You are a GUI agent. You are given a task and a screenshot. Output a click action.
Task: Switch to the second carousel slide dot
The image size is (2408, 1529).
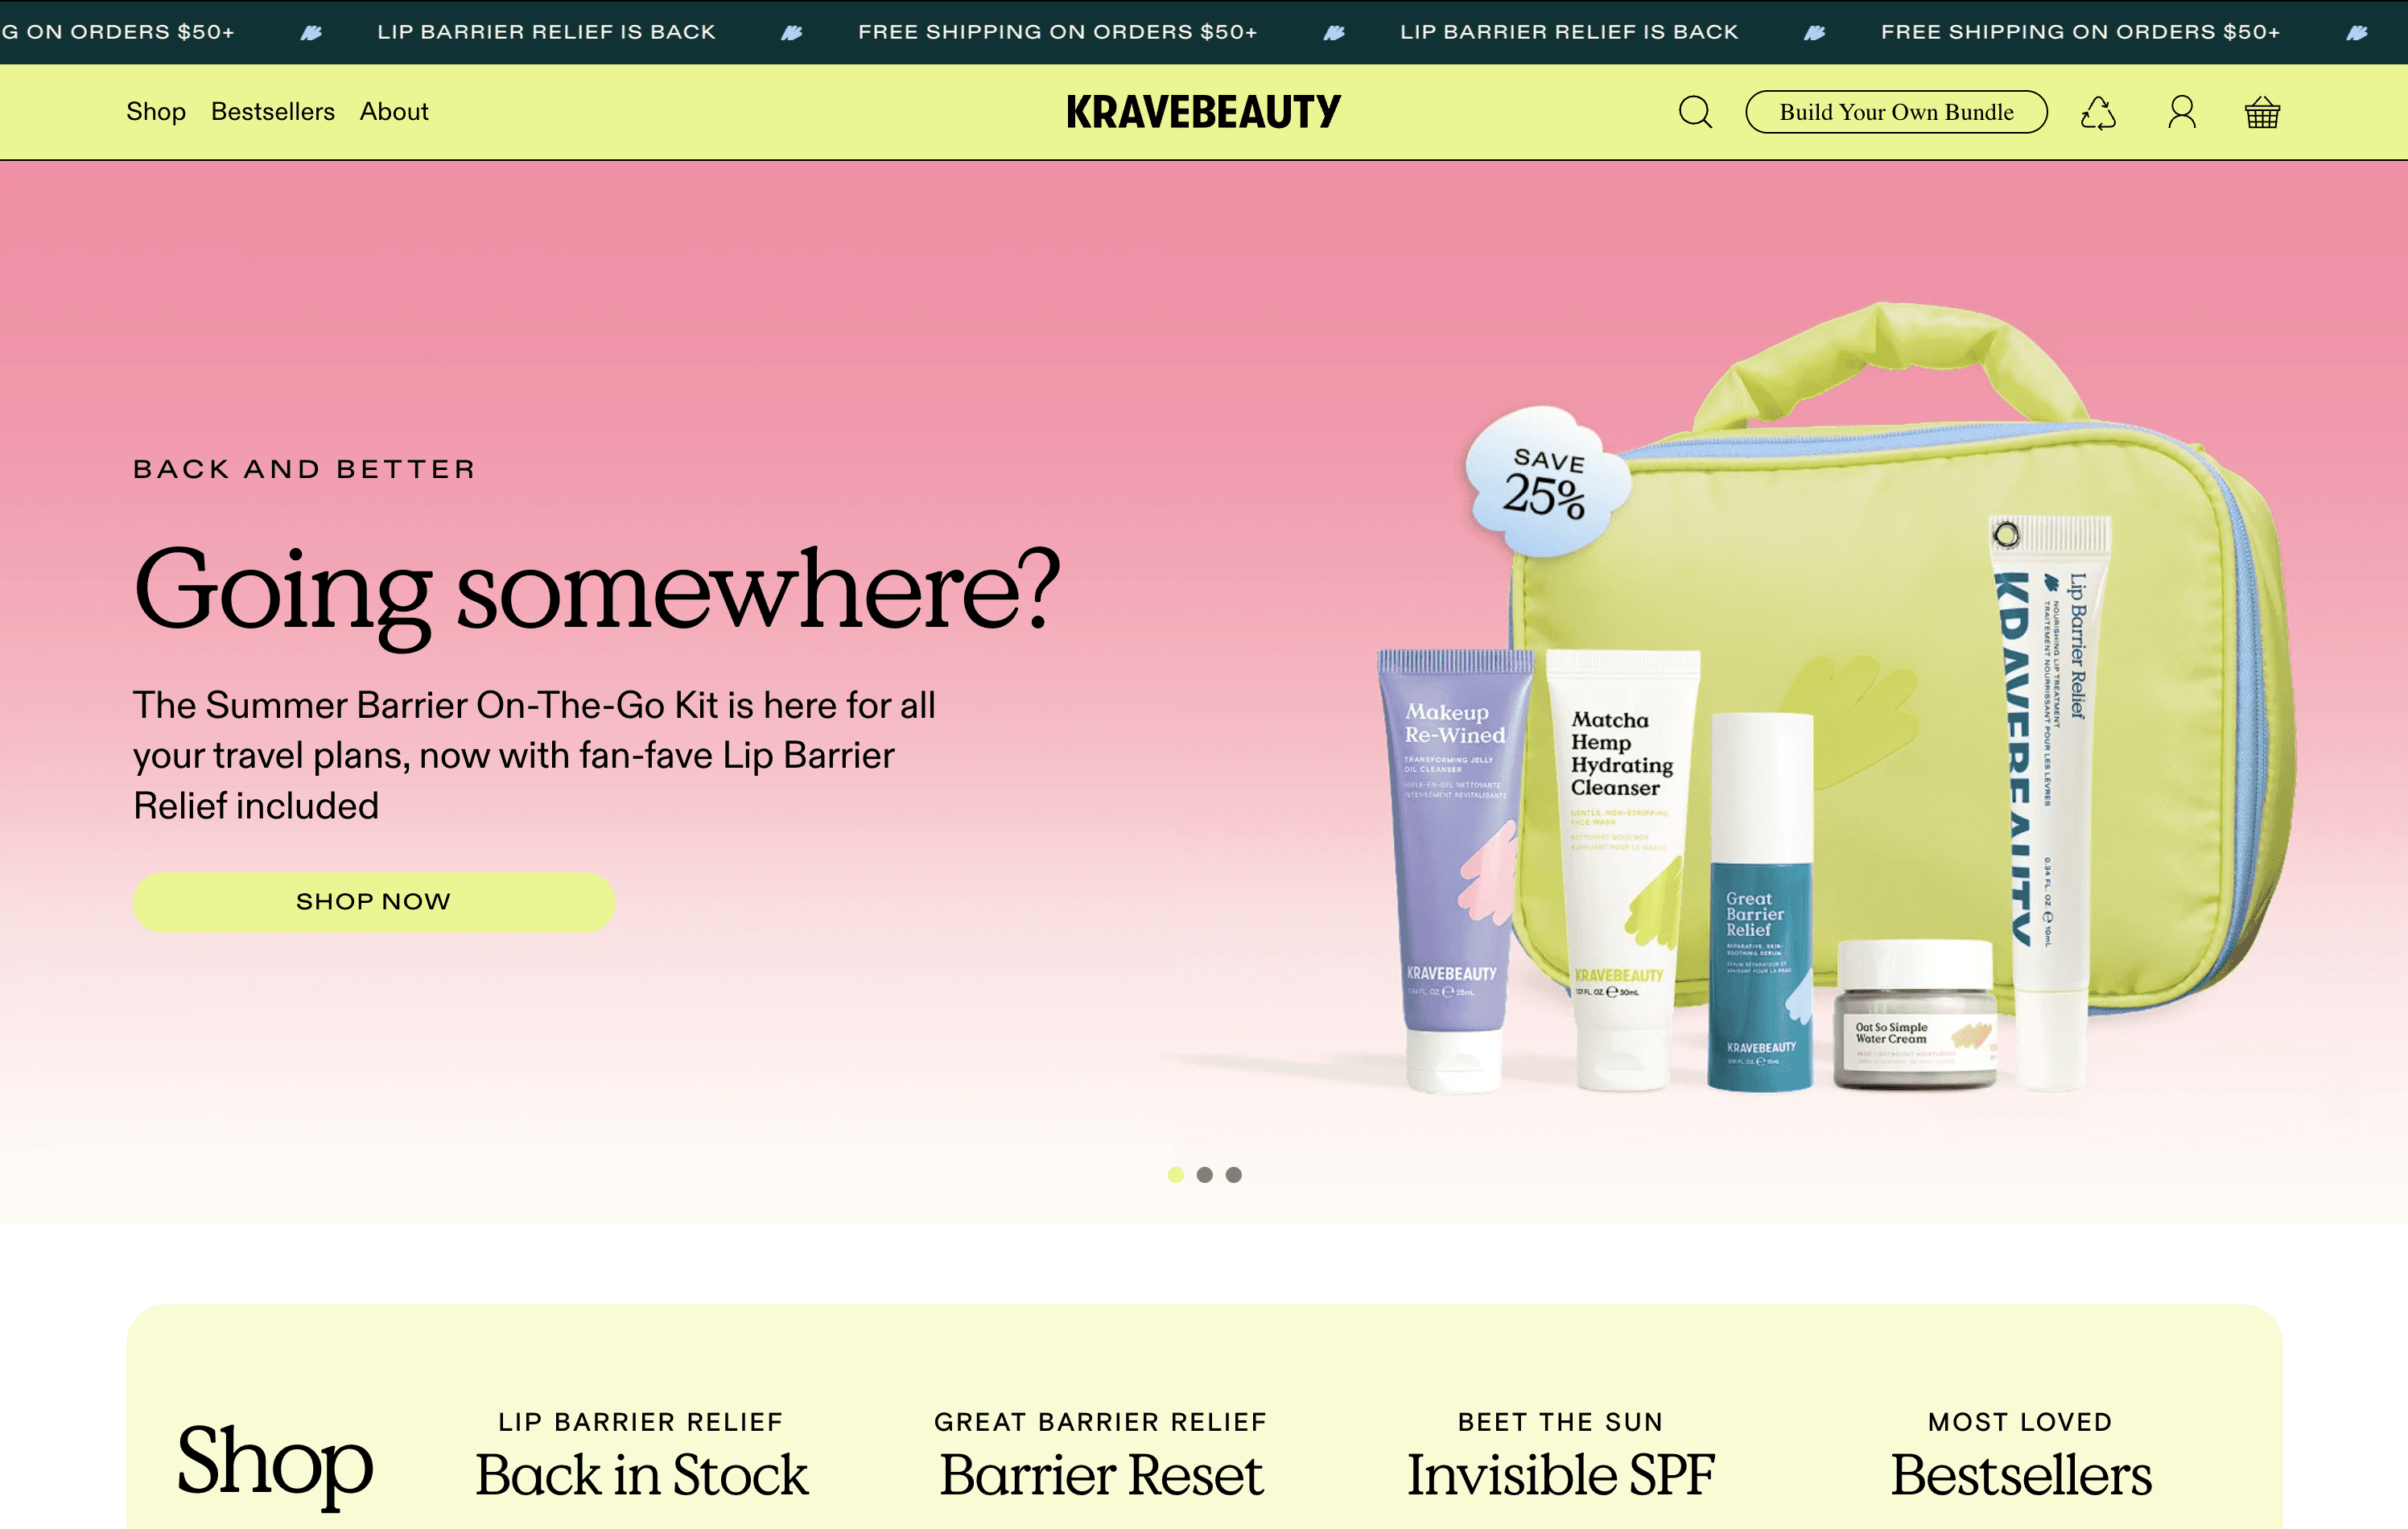click(1205, 1175)
